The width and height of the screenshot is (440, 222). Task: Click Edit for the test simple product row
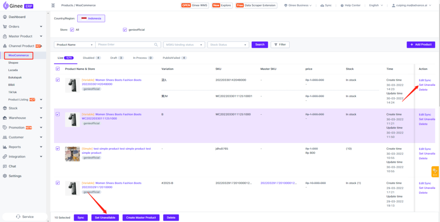[422, 149]
